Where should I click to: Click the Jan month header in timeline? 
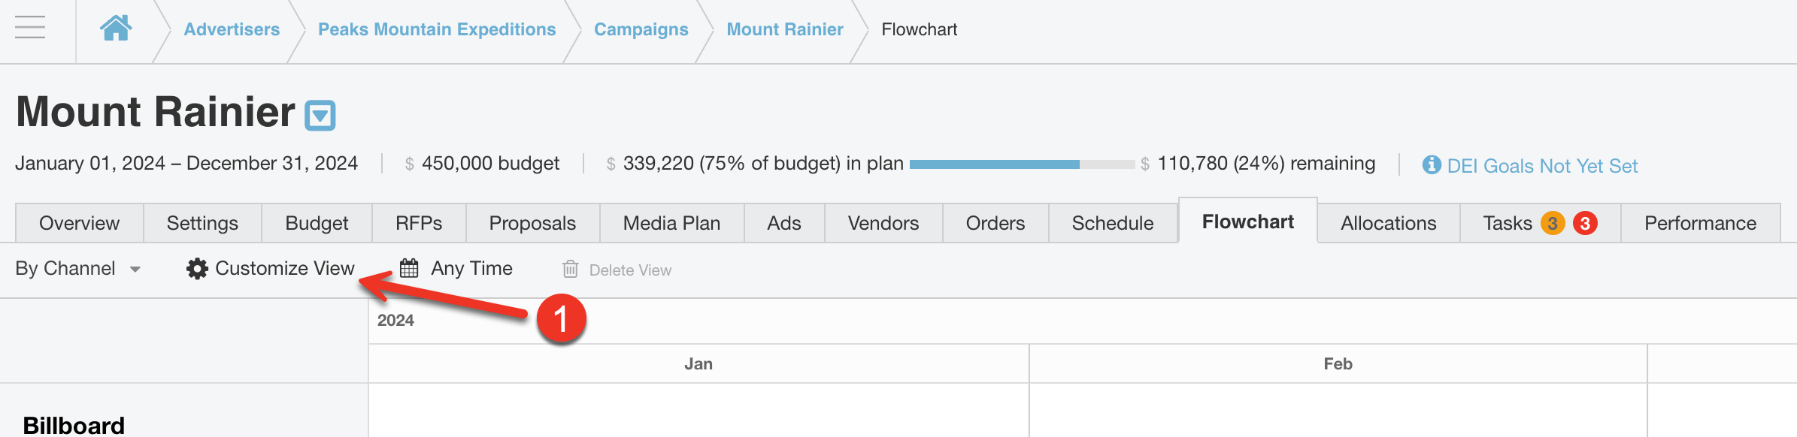click(x=698, y=364)
